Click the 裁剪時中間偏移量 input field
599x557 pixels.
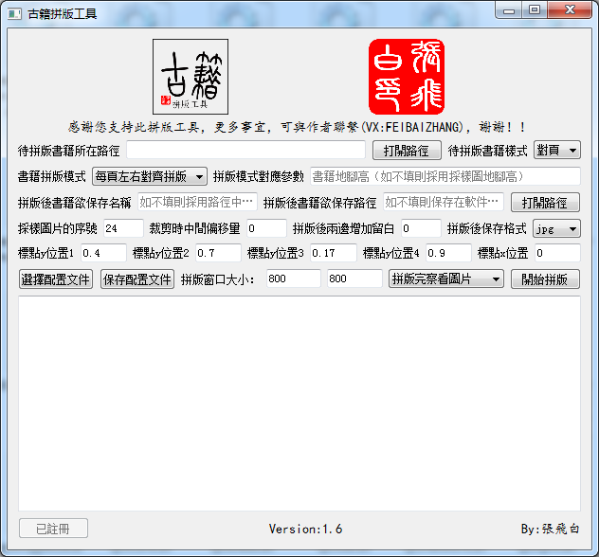(x=265, y=228)
